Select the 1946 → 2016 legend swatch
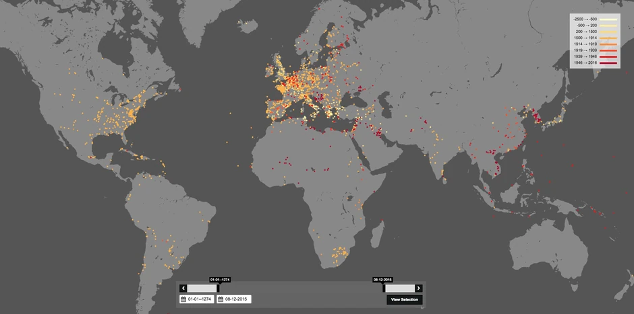The width and height of the screenshot is (634, 314). pyautogui.click(x=608, y=63)
